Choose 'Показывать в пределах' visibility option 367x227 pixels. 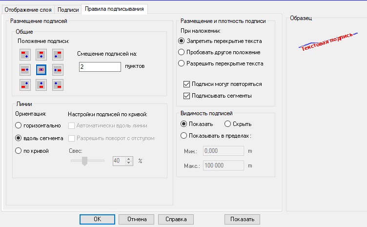point(183,136)
